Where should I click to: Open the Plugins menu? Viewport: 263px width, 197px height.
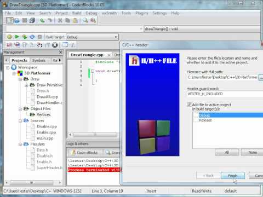(142, 13)
